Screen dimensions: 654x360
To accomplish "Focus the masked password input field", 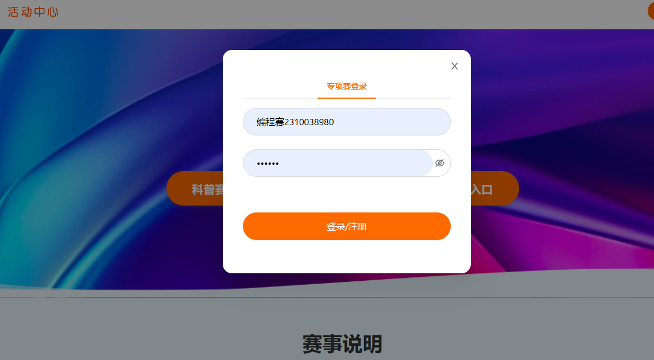I will (x=338, y=163).
